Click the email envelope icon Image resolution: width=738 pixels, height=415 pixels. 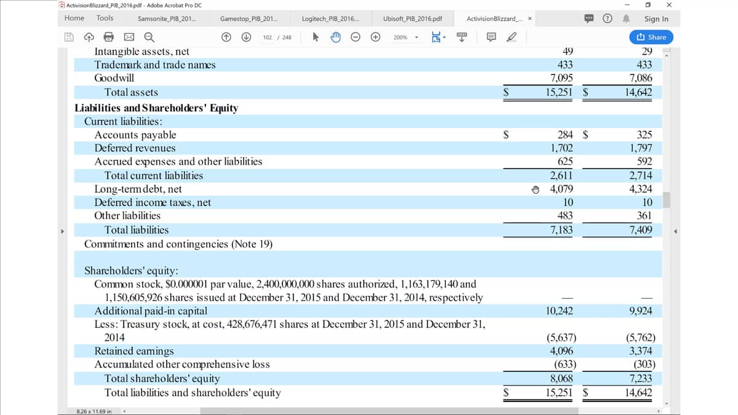point(129,38)
